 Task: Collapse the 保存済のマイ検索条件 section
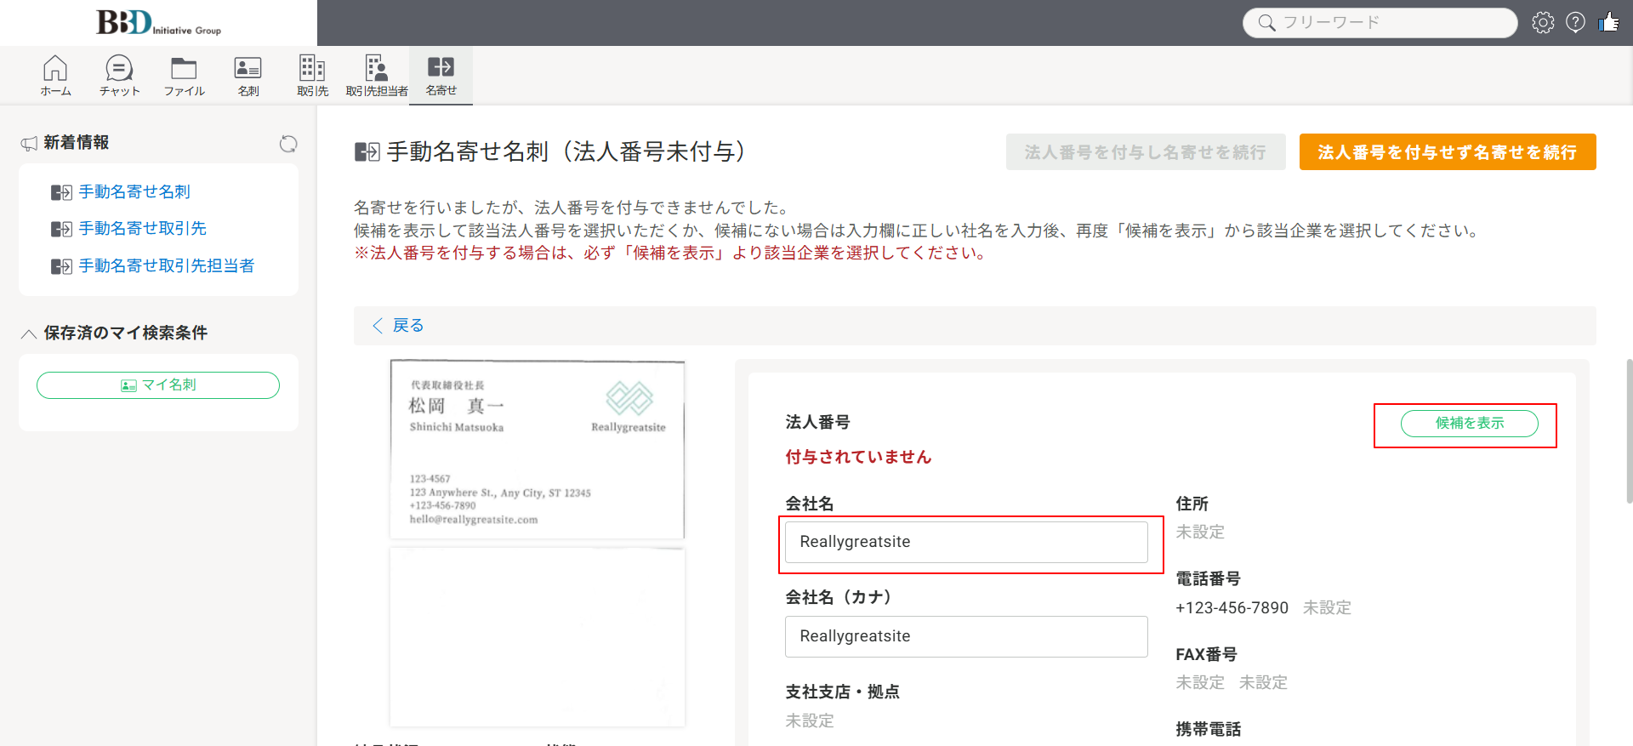coord(28,333)
